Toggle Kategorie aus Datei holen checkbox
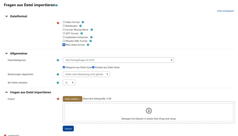This screenshot has width=238, height=136. pos(64,67)
